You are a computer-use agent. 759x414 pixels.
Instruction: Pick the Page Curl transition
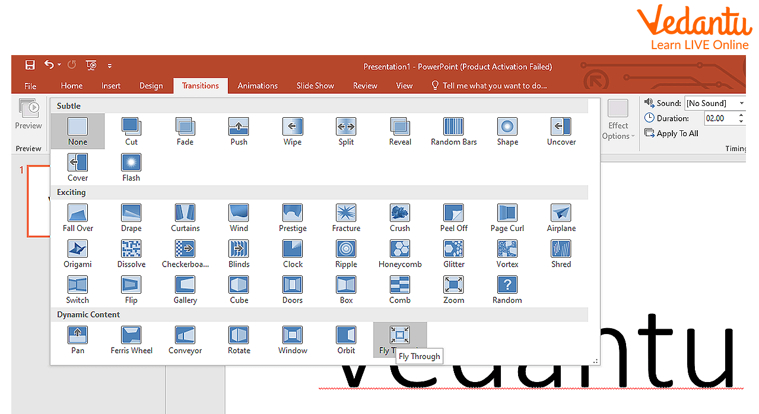coord(507,218)
